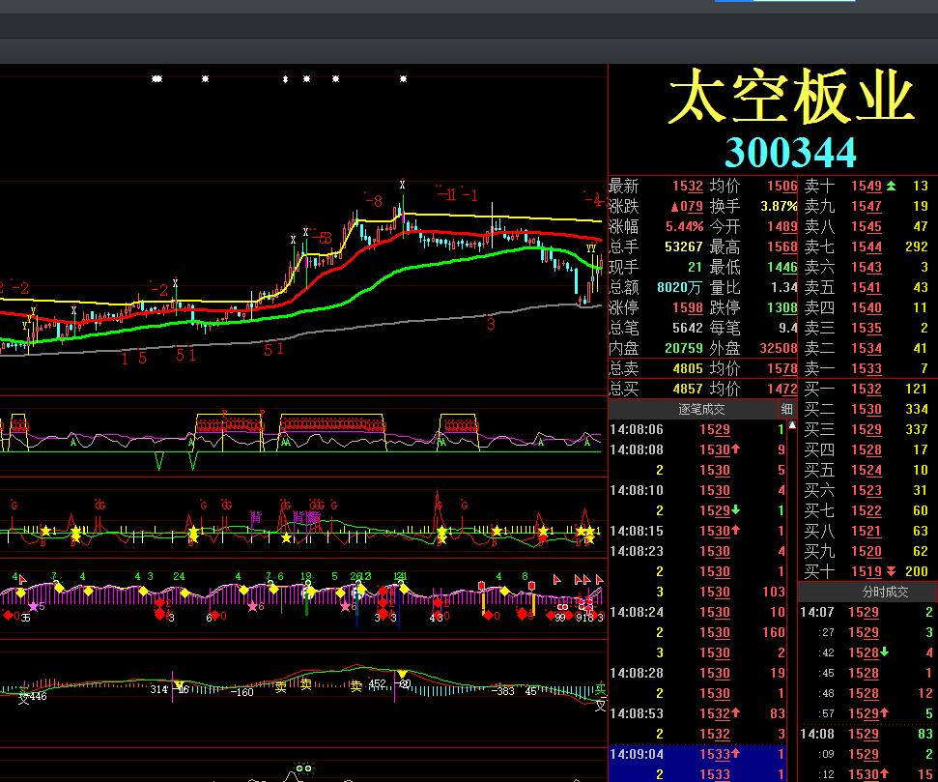The height and width of the screenshot is (782, 938).
Task: Open the 分时成交 time-share trades header
Action: pos(885,593)
